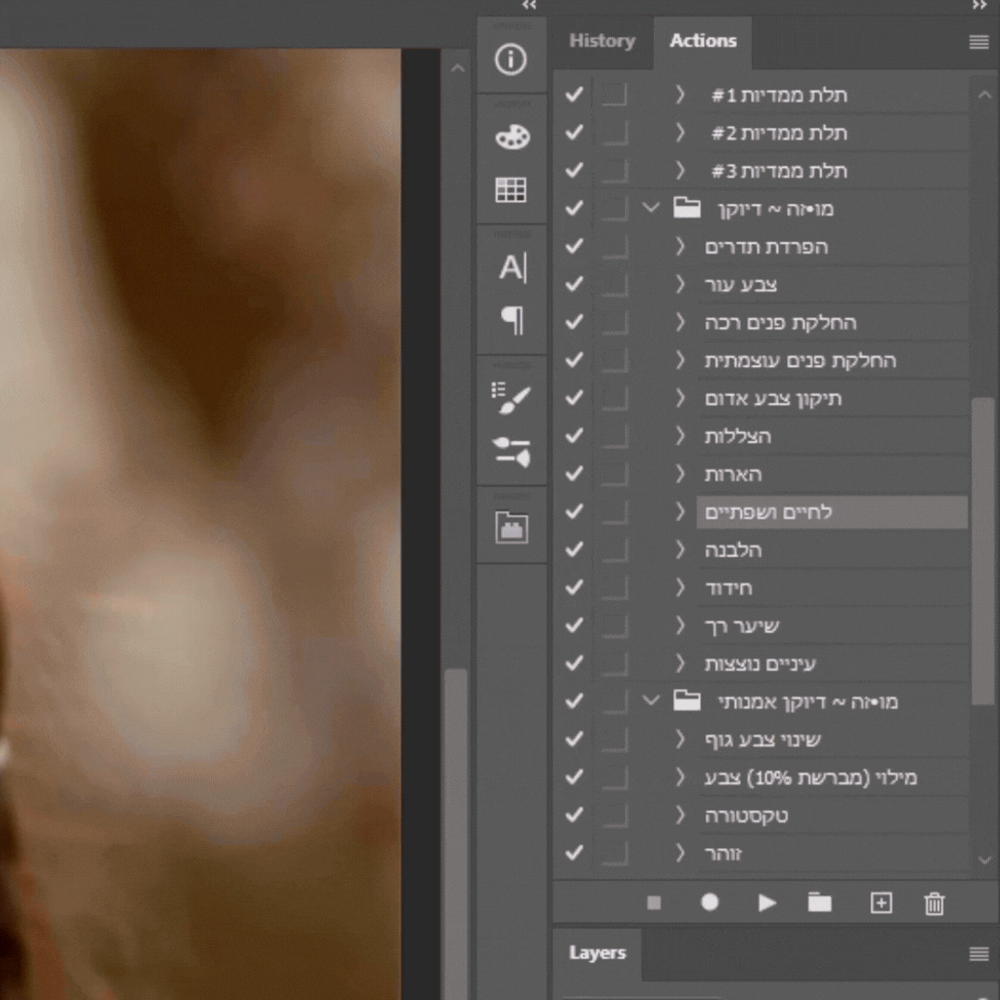1000x1000 pixels.
Task: Toggle the checkmark for הפרדת תדרים action
Action: pyautogui.click(x=574, y=247)
